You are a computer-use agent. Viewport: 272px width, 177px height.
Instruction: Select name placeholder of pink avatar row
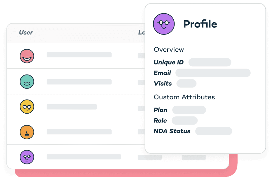(x=79, y=55)
